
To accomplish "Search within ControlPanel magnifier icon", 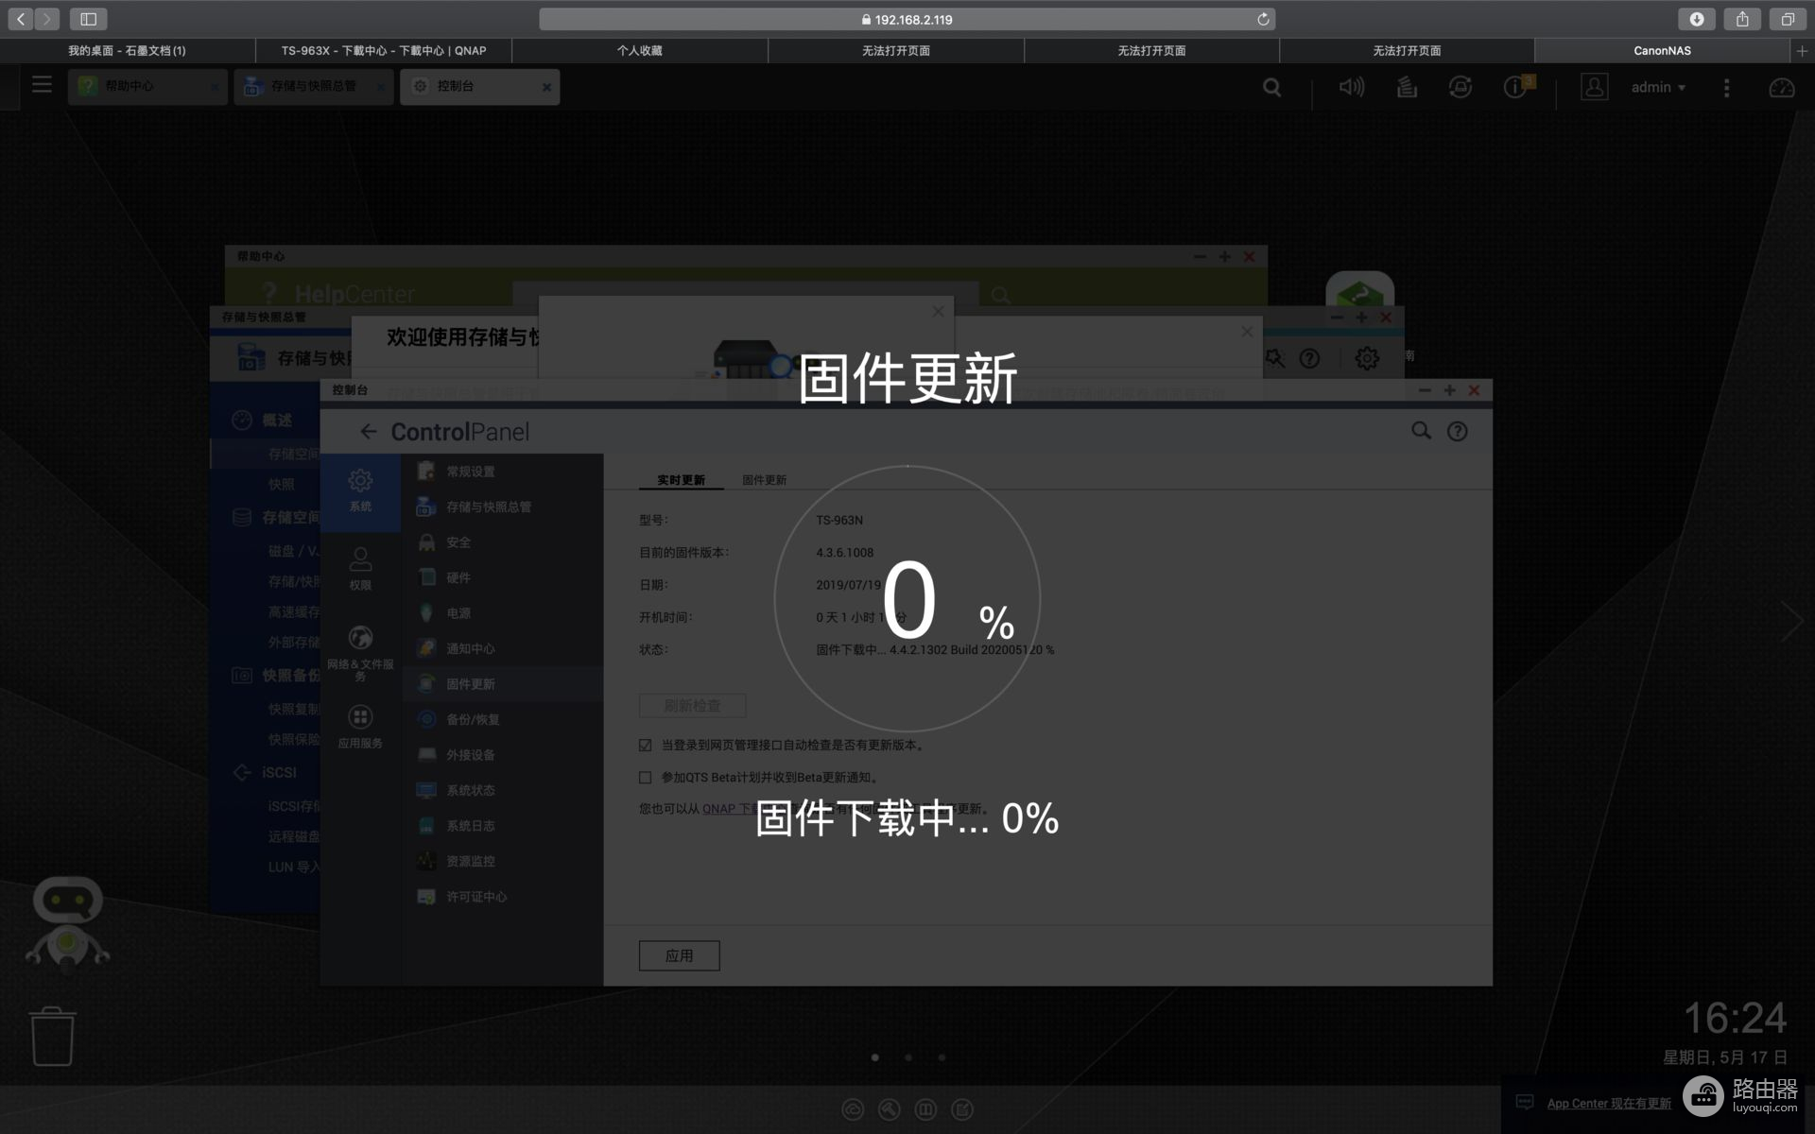I will pyautogui.click(x=1421, y=431).
